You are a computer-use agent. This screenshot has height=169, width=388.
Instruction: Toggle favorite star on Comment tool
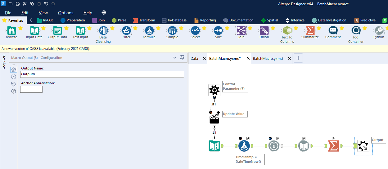coord(342,28)
